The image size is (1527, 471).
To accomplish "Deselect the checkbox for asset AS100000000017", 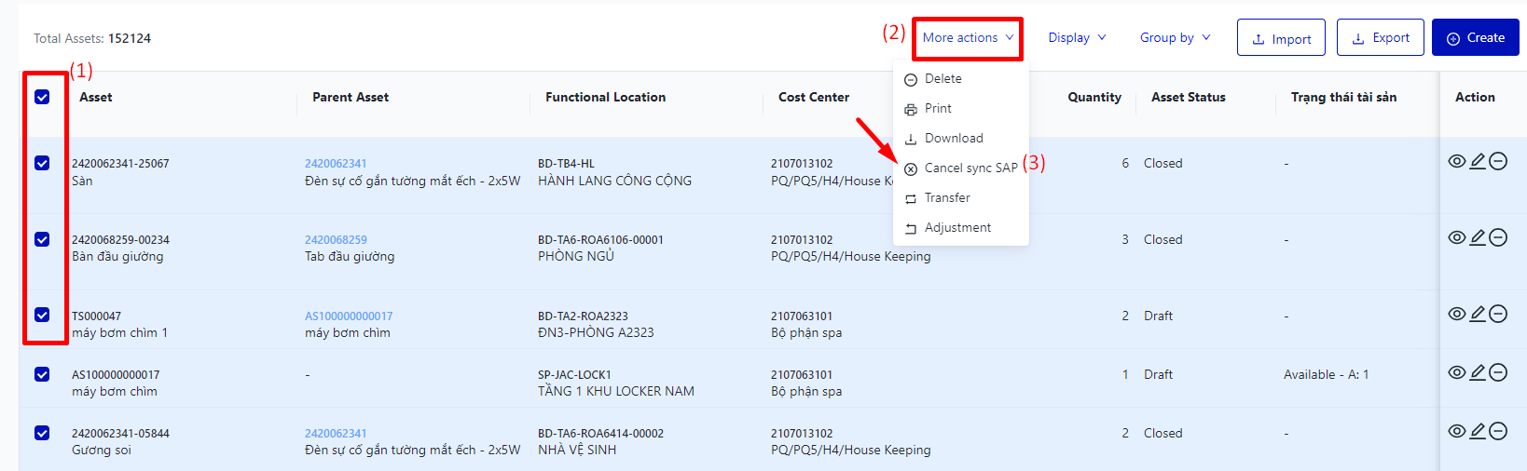I will (x=42, y=374).
